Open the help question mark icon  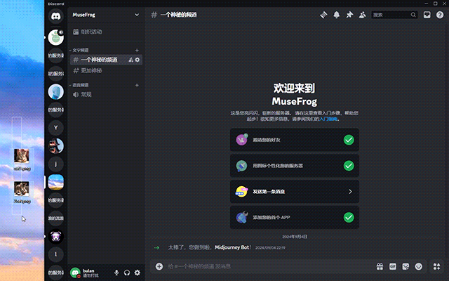pyautogui.click(x=440, y=15)
